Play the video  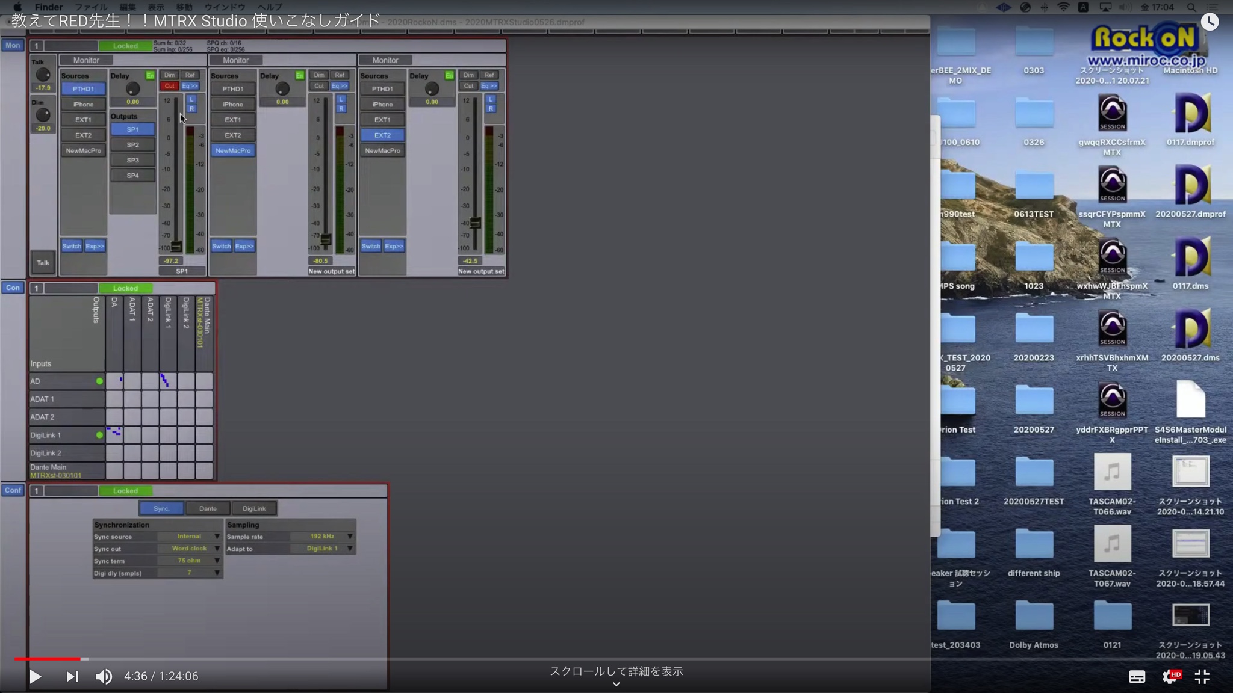point(35,677)
